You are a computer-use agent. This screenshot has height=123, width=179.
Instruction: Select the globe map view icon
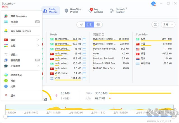pos(98,25)
